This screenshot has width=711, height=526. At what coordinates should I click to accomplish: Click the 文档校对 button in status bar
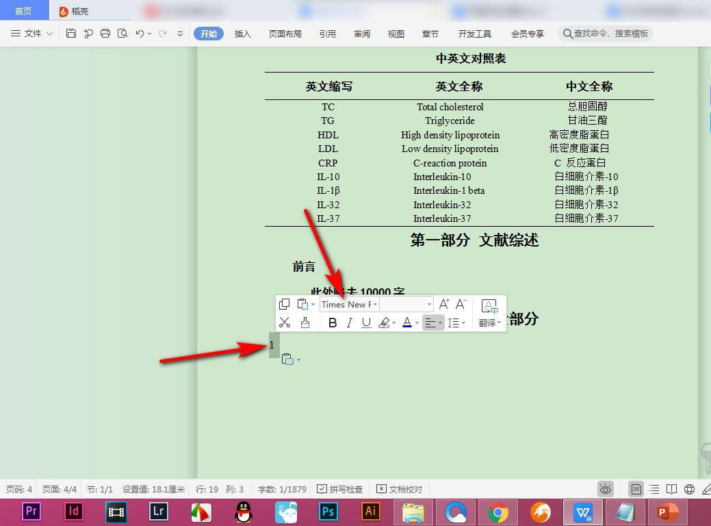400,489
